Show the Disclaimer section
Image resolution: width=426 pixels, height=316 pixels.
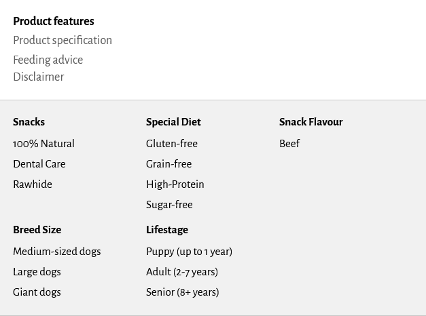pos(38,77)
